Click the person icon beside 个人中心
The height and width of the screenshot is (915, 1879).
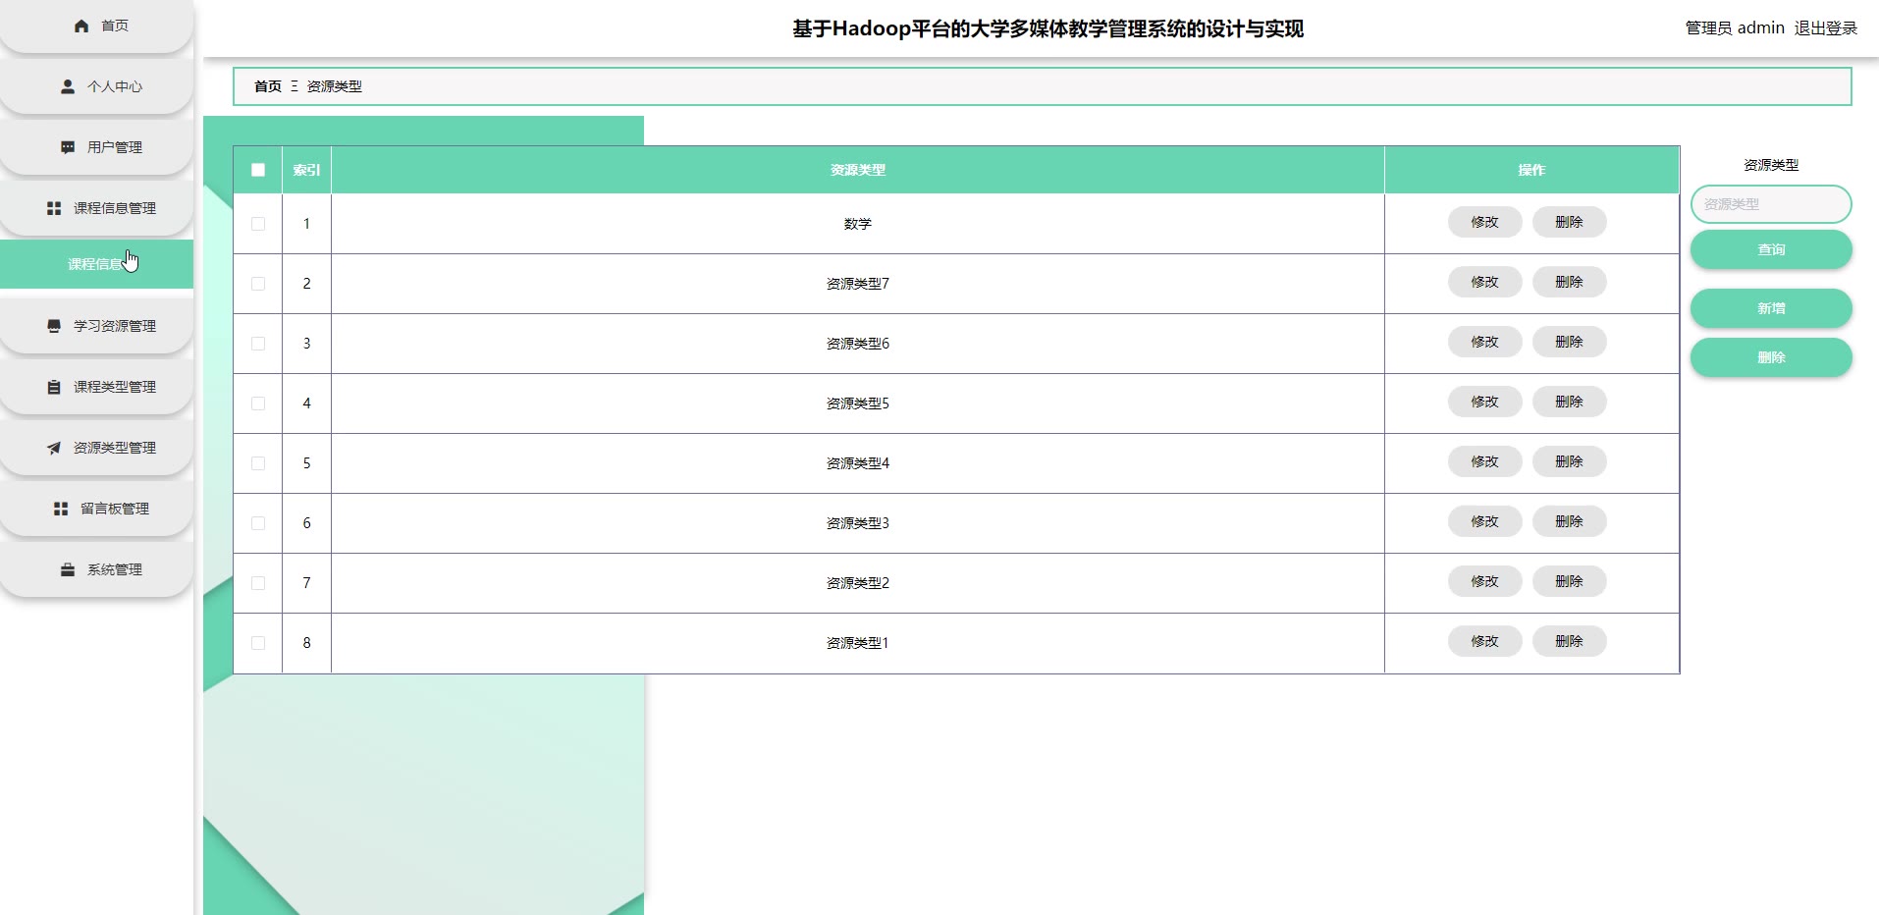68,86
